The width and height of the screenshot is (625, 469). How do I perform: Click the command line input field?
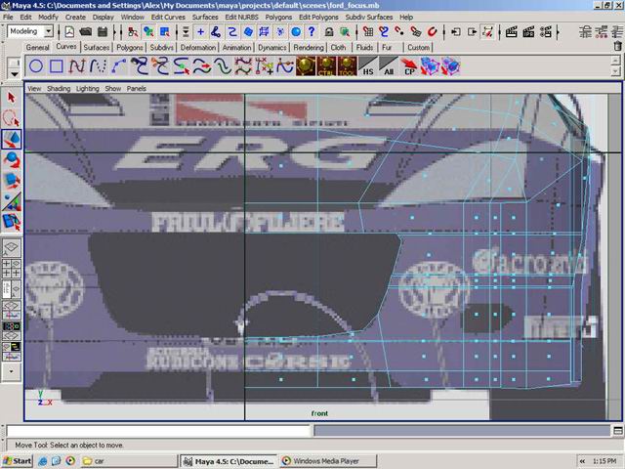pos(157,430)
